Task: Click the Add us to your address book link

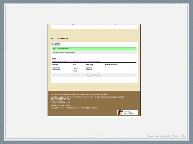Action: click(x=61, y=105)
